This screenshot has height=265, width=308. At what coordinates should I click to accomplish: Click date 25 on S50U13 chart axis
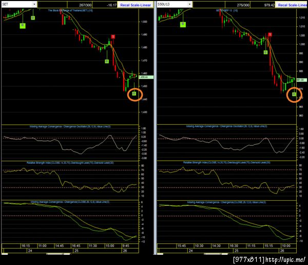tap(236, 251)
